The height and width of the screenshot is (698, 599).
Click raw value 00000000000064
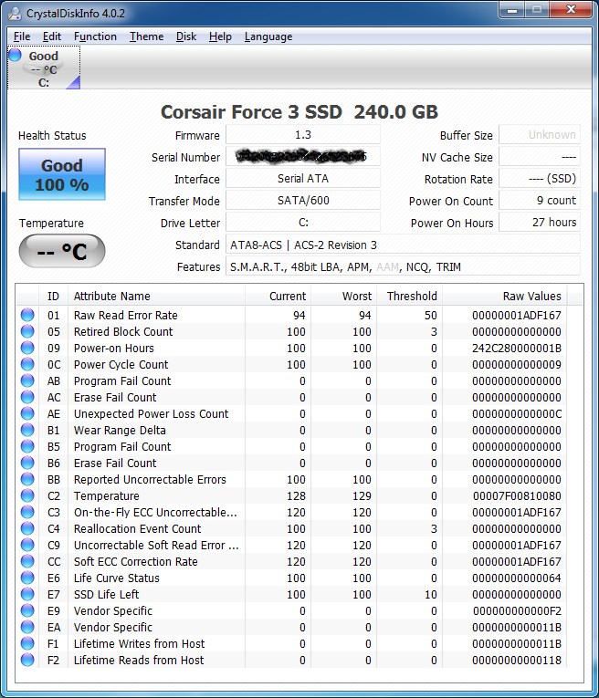pos(517,578)
